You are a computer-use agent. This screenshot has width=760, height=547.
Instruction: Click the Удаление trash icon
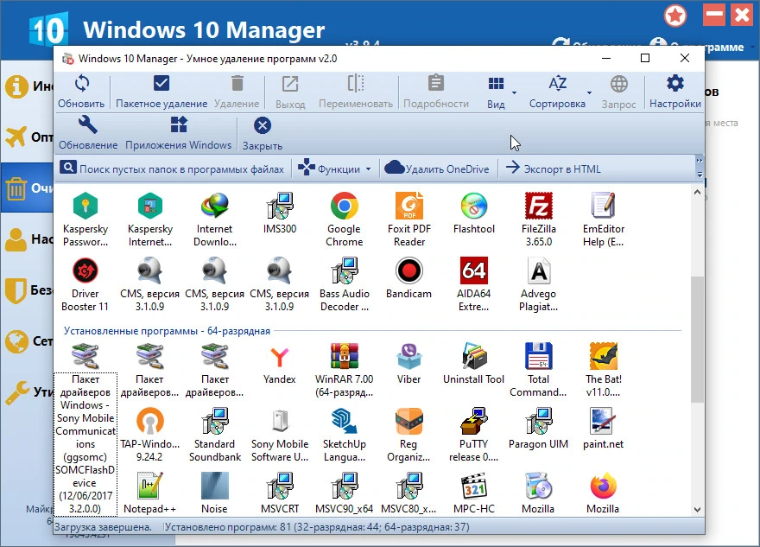tap(237, 92)
